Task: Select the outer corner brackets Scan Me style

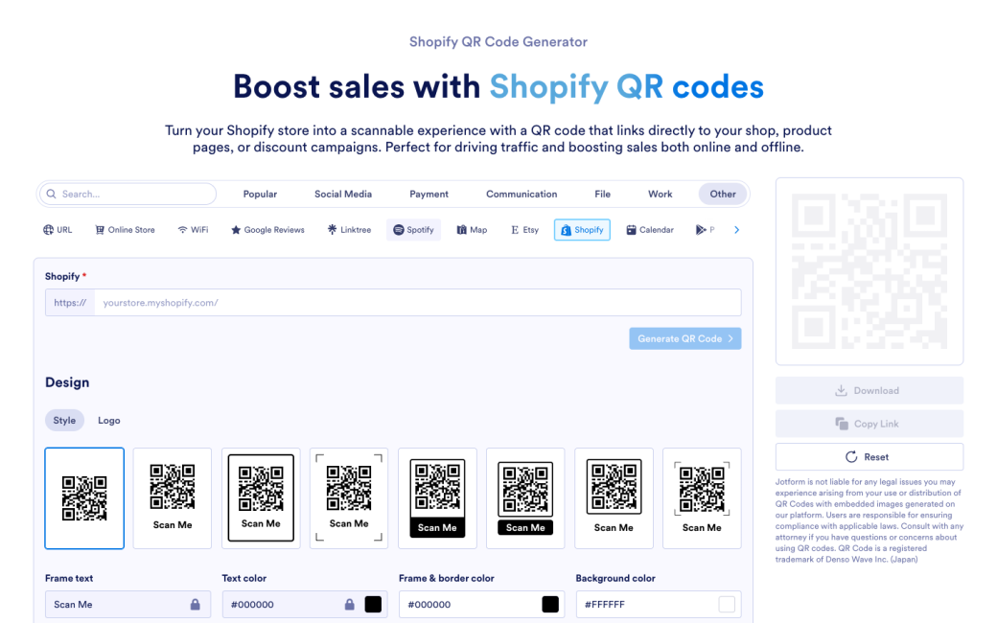Action: [x=349, y=498]
